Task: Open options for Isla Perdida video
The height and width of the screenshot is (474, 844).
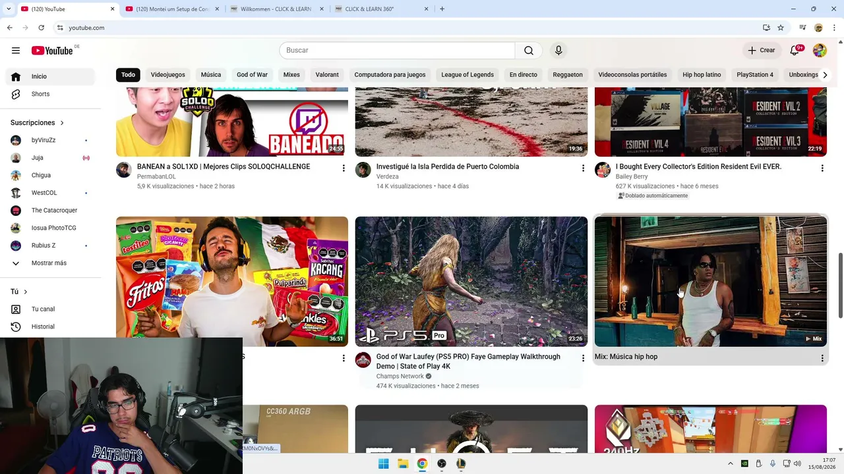Action: (583, 169)
